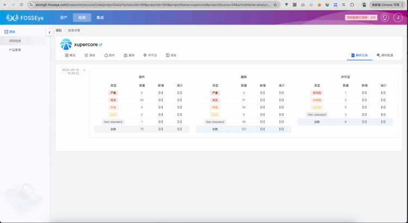Click the 组件 total count 70
The height and width of the screenshot is (223, 408).
(x=142, y=129)
